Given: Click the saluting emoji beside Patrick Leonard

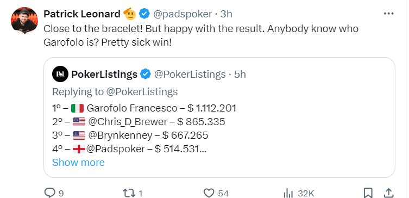Looking at the screenshot, I should 130,14.
